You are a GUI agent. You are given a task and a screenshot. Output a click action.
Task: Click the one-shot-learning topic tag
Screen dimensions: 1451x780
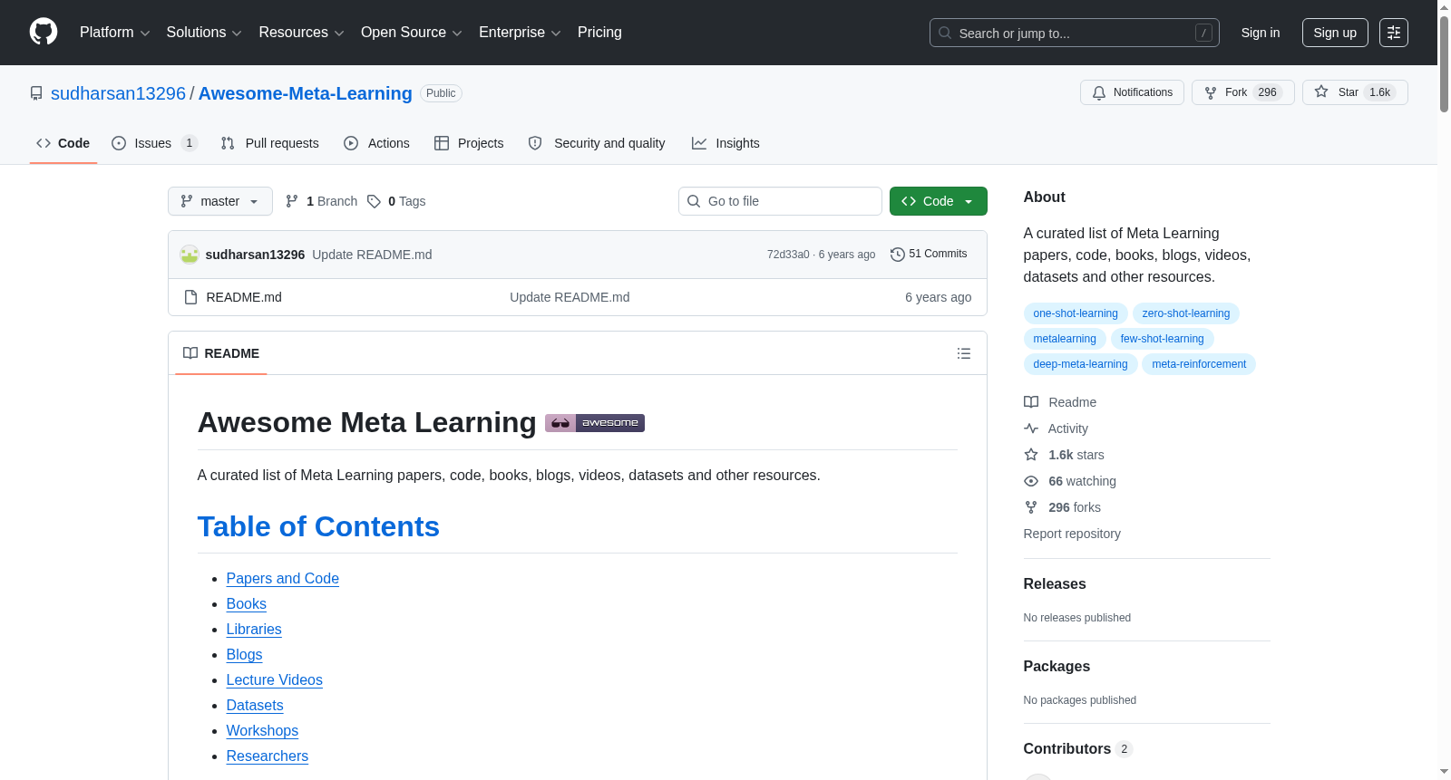click(1076, 313)
